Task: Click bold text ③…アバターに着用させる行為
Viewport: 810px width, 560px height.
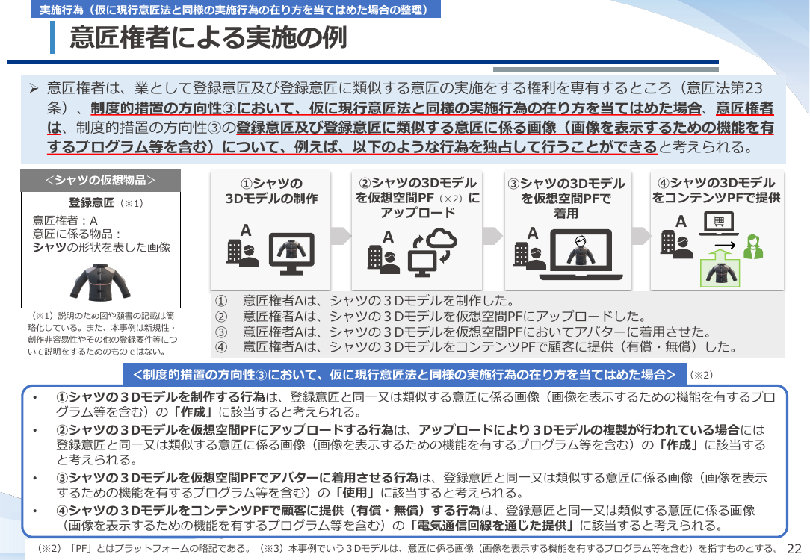Action: pyautogui.click(x=237, y=478)
